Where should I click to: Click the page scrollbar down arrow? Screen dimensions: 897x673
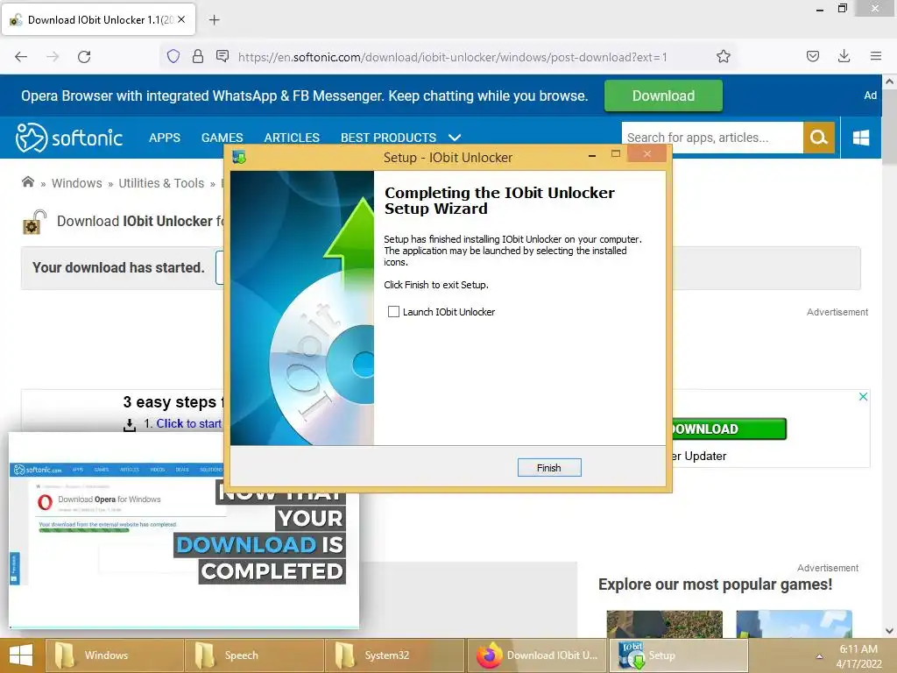click(890, 631)
